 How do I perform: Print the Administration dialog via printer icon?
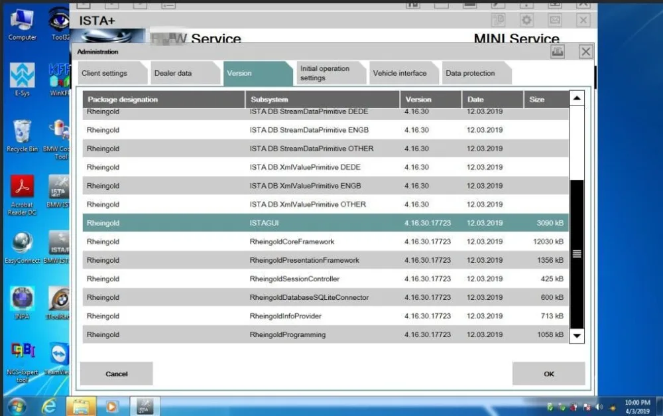coord(558,52)
